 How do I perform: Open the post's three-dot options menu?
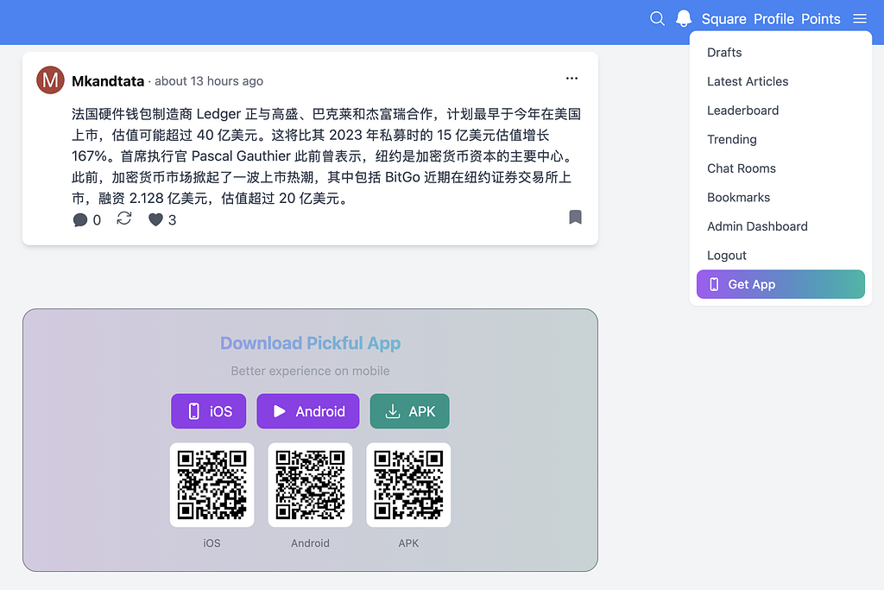coord(571,79)
